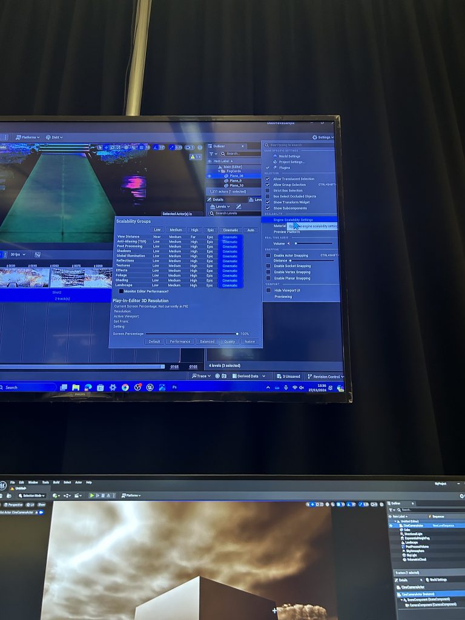Open the 30 fps sequencer dropdown
This screenshot has width=465, height=620.
pyautogui.click(x=18, y=255)
